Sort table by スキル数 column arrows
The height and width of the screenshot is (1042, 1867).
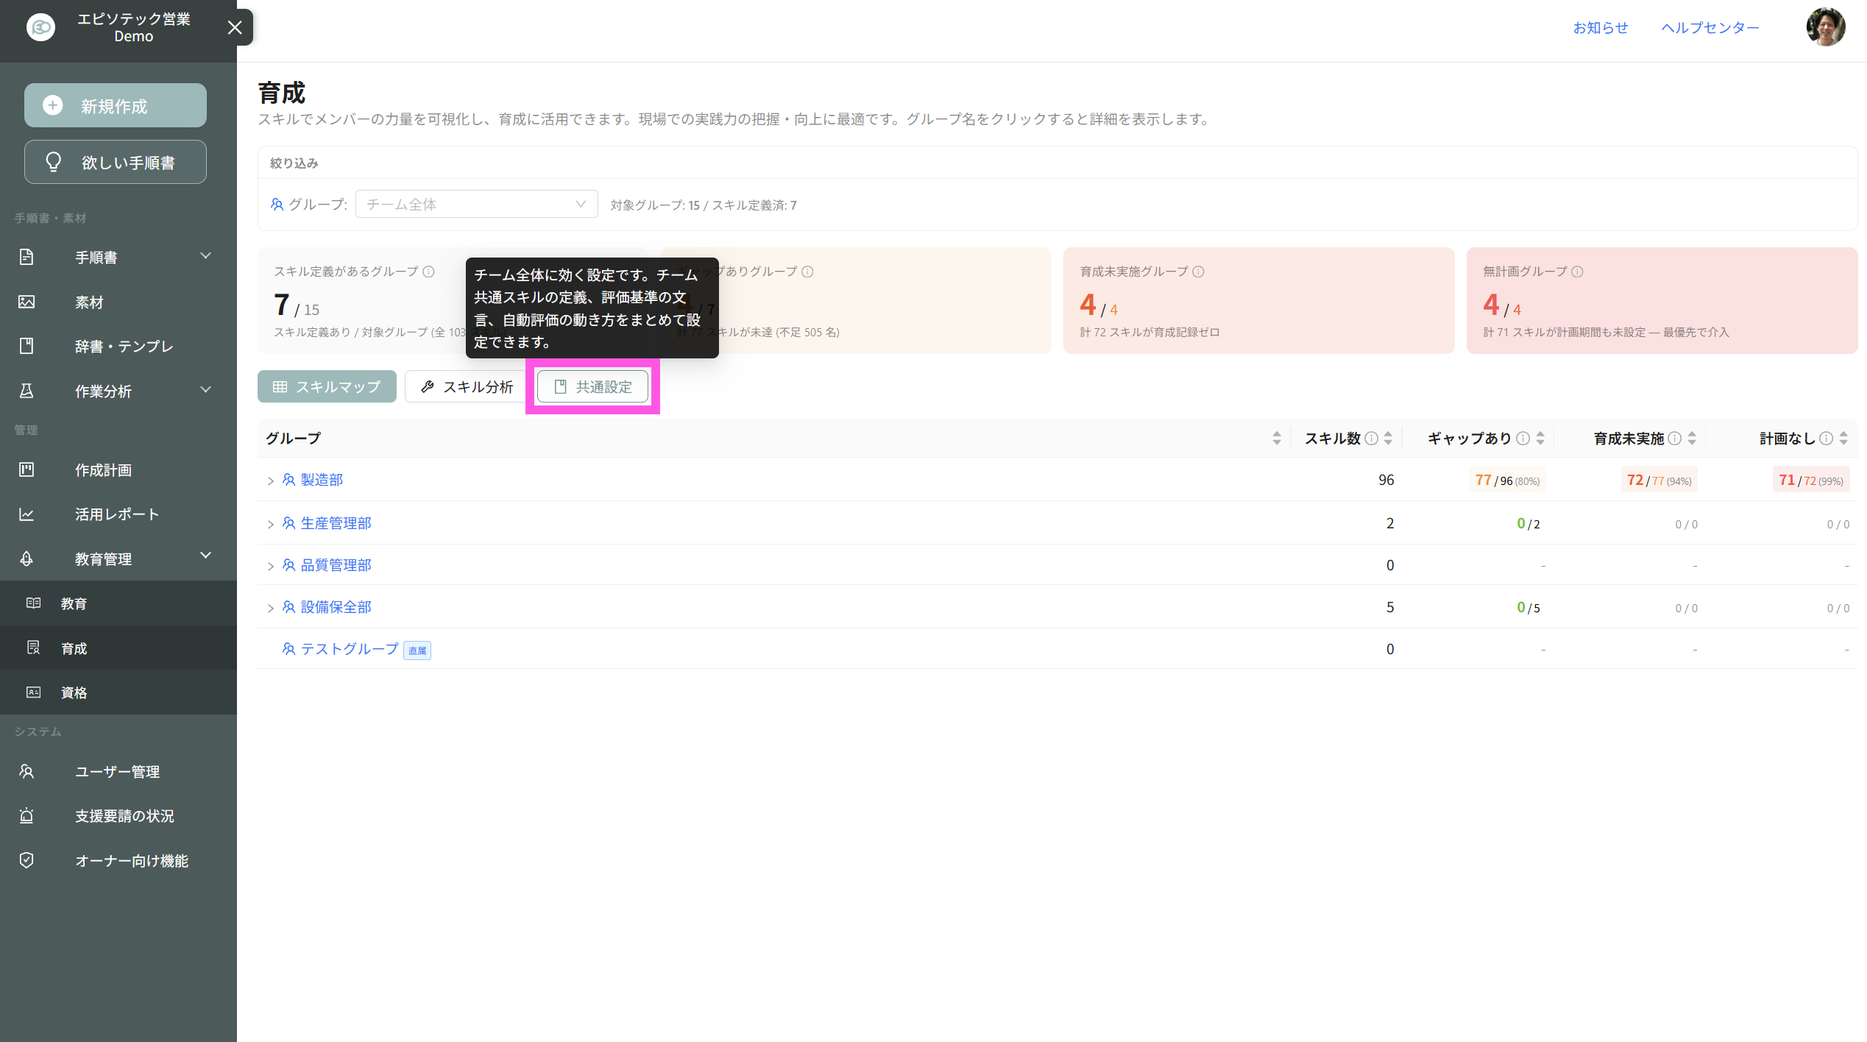[x=1388, y=438]
